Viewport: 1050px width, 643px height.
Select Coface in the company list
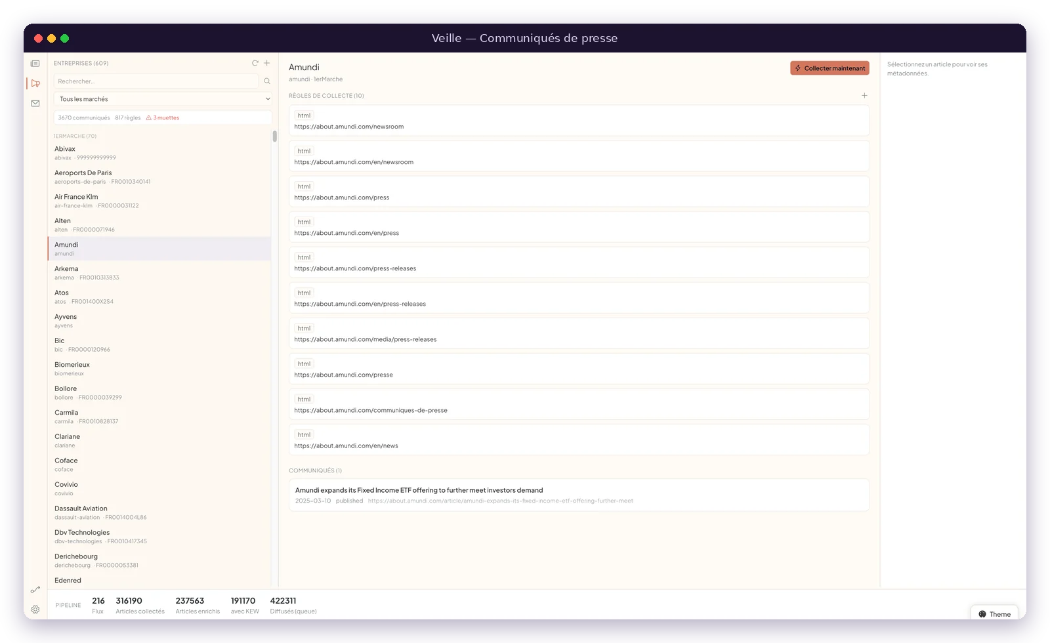[x=159, y=465]
